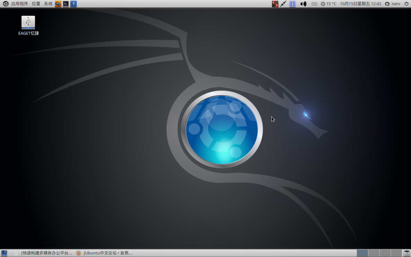
Task: Open the trash icon in the bottom panel
Action: coord(407,253)
